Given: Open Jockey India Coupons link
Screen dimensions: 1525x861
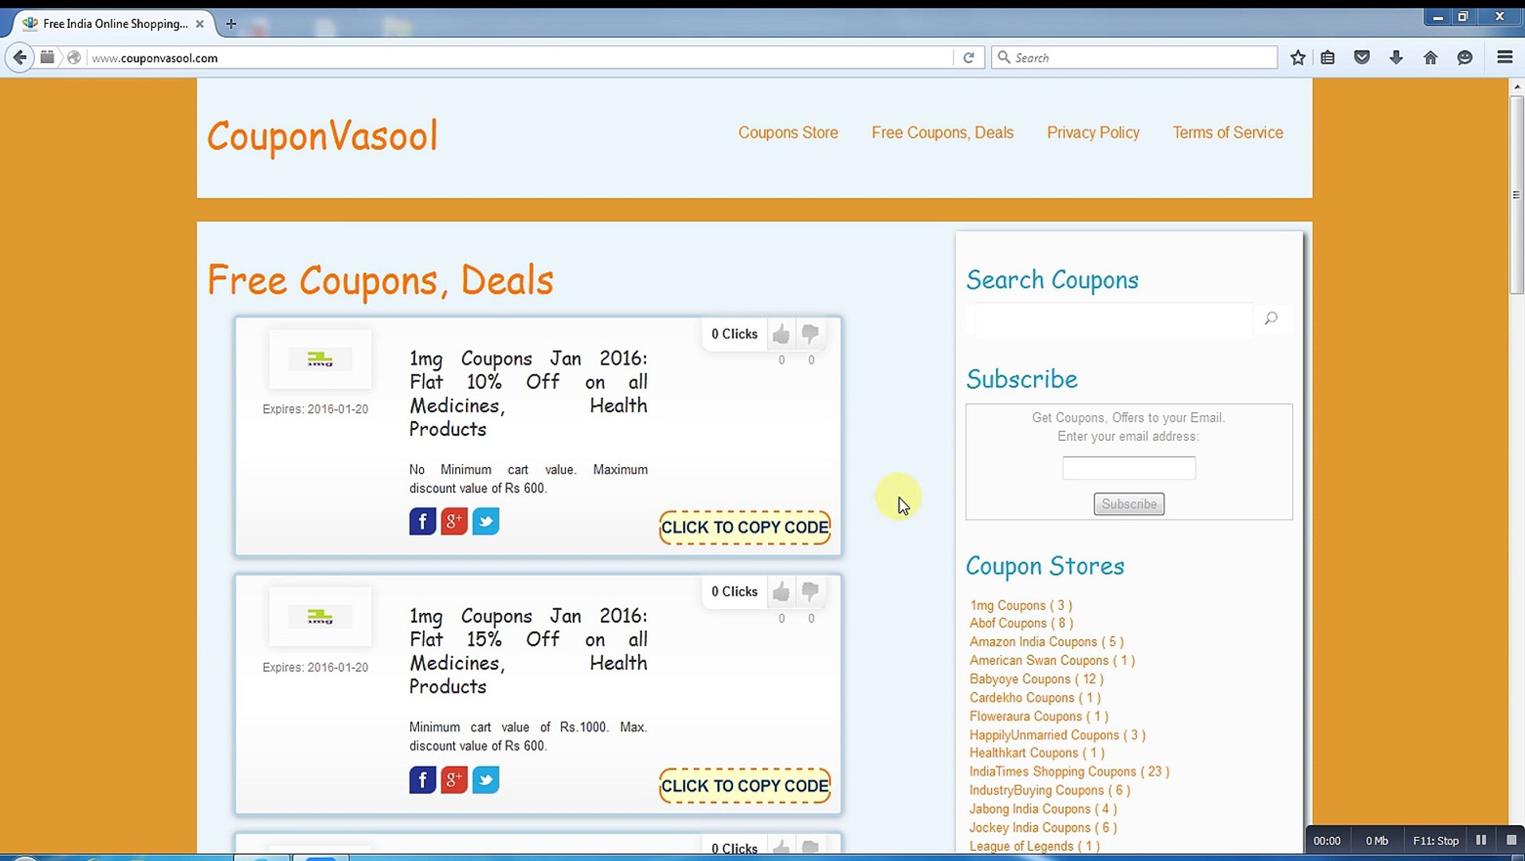Looking at the screenshot, I should (1043, 828).
